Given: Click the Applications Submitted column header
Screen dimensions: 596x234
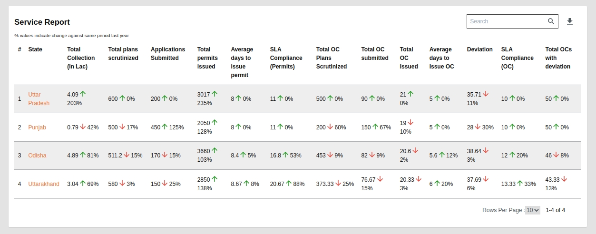Looking at the screenshot, I should [x=168, y=54].
